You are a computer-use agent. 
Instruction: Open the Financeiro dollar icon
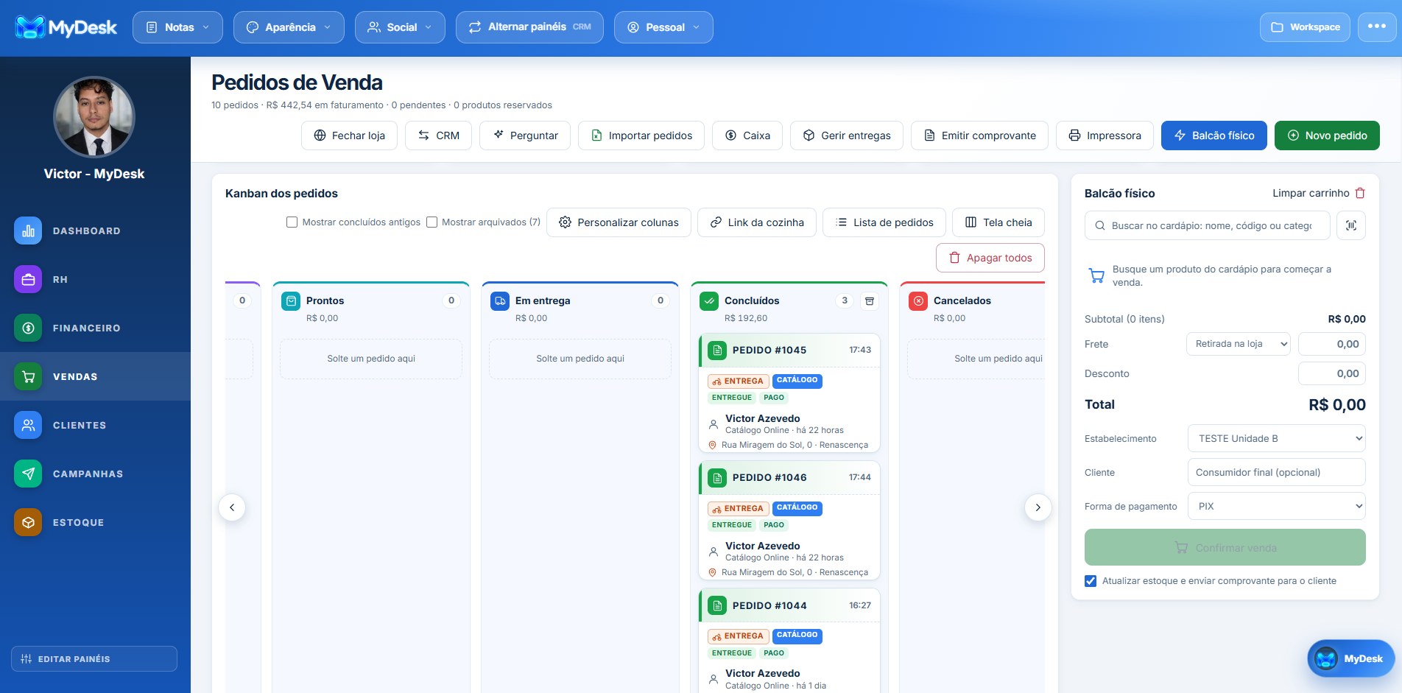point(28,328)
